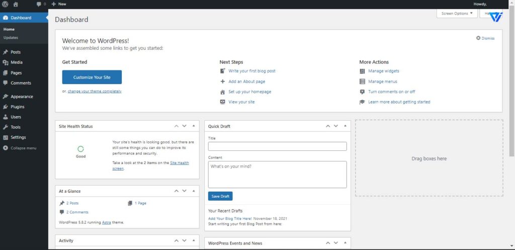Expand the Screen Options dropdown
This screenshot has width=515, height=250.
point(457,14)
